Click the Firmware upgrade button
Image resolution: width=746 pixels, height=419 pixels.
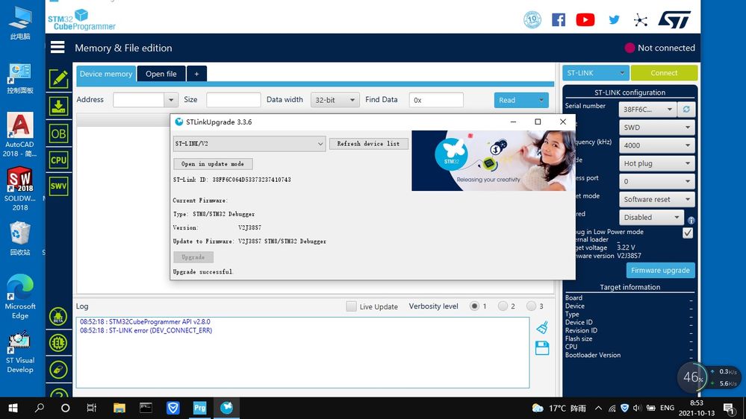click(x=660, y=271)
